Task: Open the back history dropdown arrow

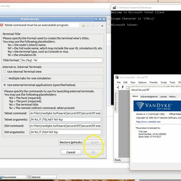Action: point(88,26)
